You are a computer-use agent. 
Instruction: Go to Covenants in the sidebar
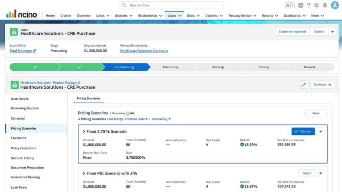[18, 138]
